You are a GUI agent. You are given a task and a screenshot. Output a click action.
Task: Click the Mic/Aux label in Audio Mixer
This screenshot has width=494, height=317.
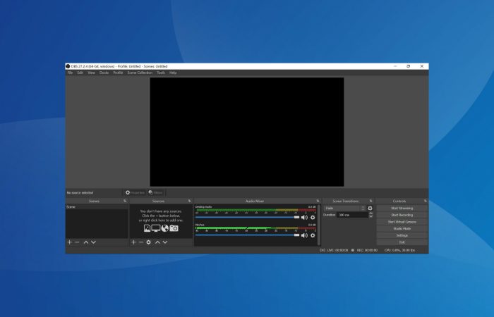(200, 225)
